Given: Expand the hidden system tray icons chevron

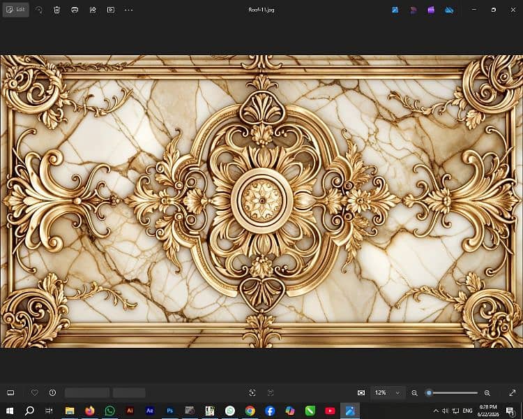Looking at the screenshot, I should 436,411.
